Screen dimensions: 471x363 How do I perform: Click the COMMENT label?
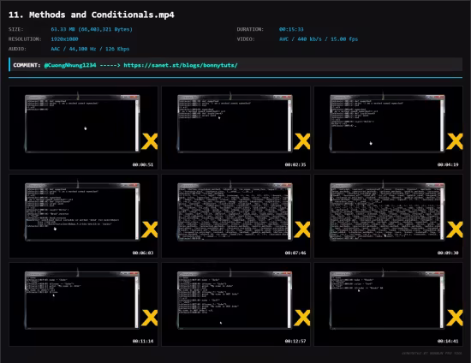27,65
